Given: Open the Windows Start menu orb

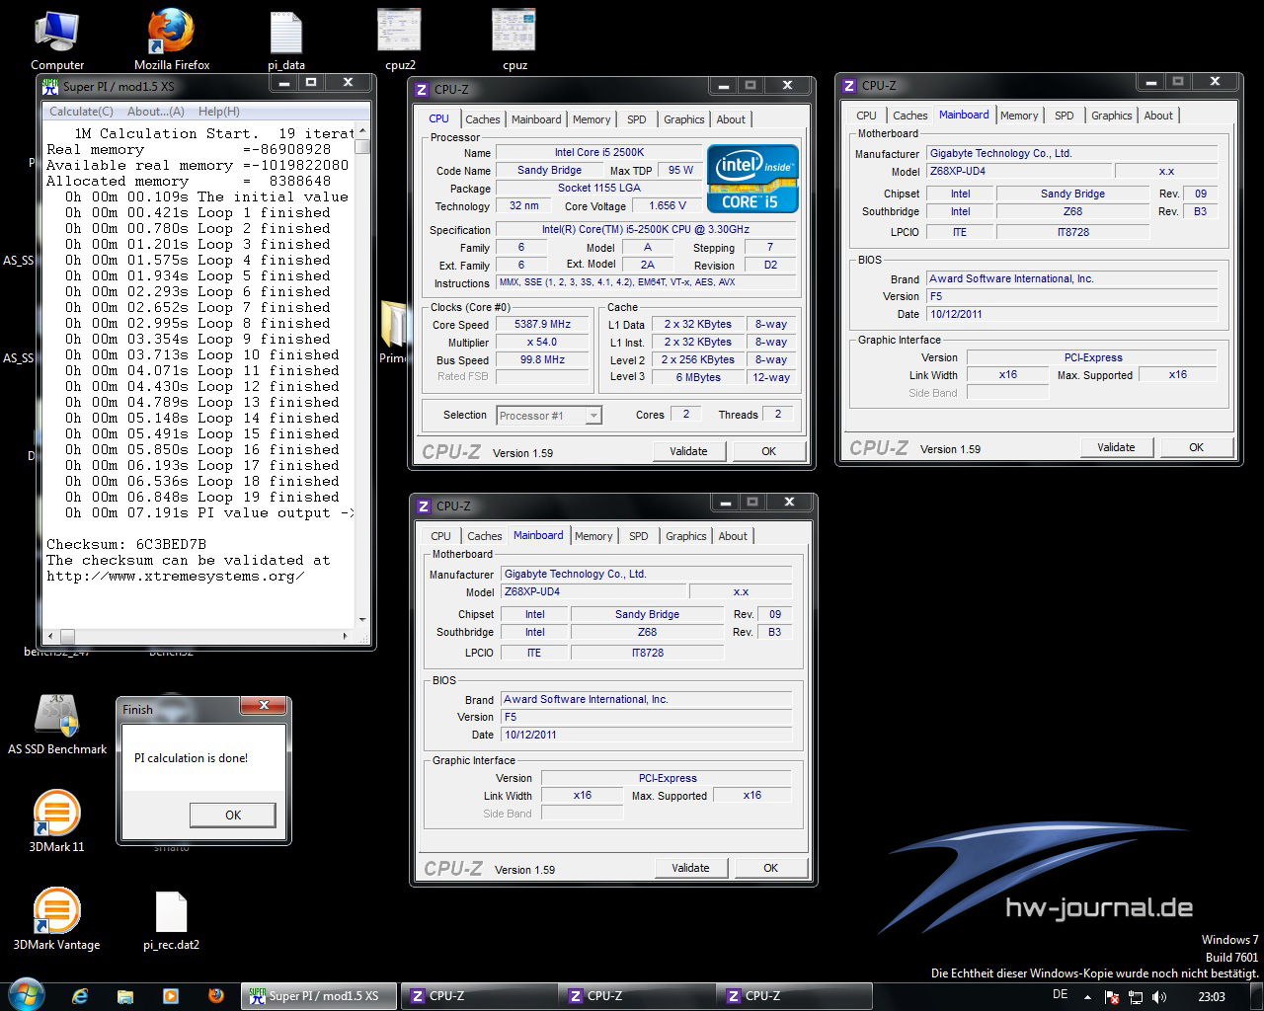Looking at the screenshot, I should tap(26, 995).
